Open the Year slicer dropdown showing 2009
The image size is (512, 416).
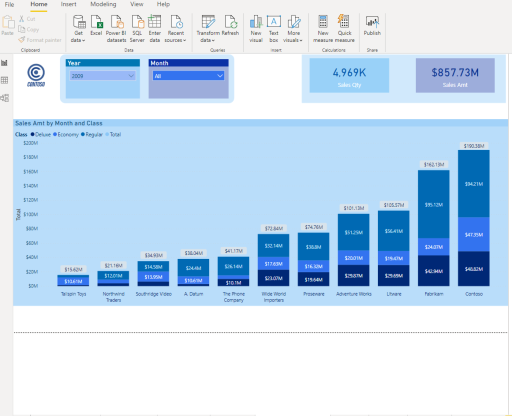pyautogui.click(x=103, y=76)
